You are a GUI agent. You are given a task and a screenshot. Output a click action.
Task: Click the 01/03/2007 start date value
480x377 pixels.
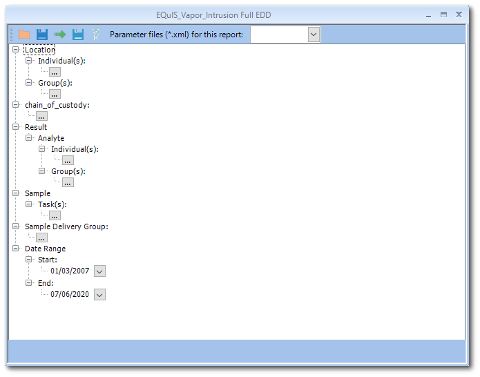pyautogui.click(x=70, y=271)
